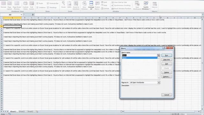Click the Macro dialog help button
Viewport: 204px width, 115px height.
pyautogui.click(x=164, y=48)
